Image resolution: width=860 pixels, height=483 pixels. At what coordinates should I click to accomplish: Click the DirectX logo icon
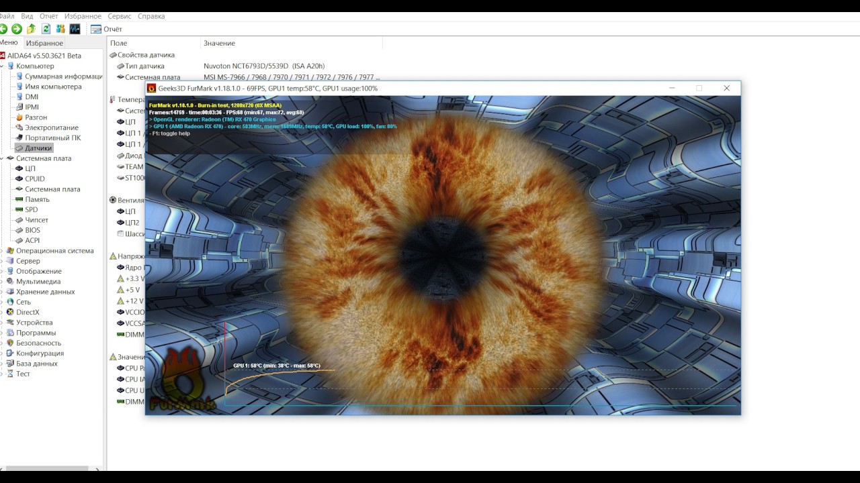pos(10,313)
